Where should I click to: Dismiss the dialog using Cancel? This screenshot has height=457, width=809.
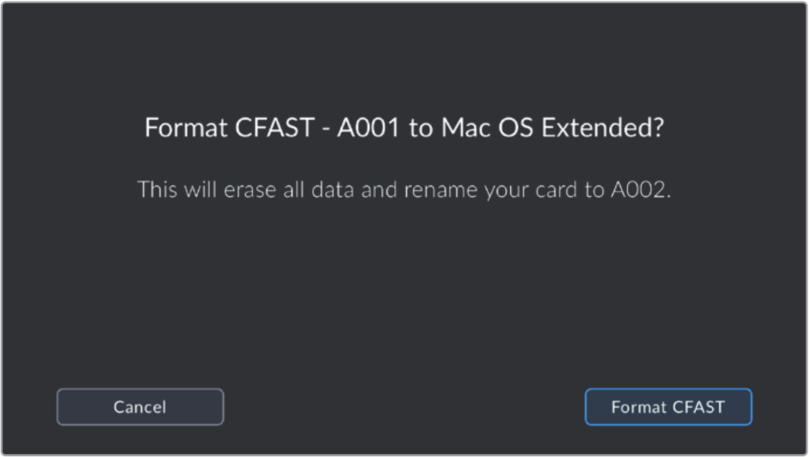140,407
